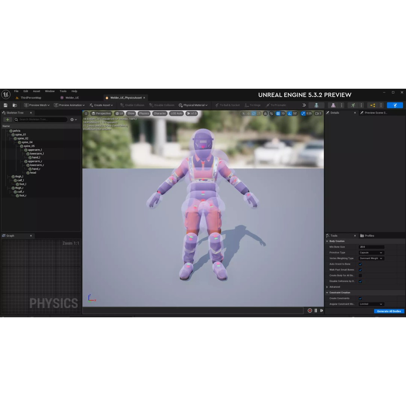Open the Skeleton Tree settings gear
The image size is (406, 406).
point(74,120)
